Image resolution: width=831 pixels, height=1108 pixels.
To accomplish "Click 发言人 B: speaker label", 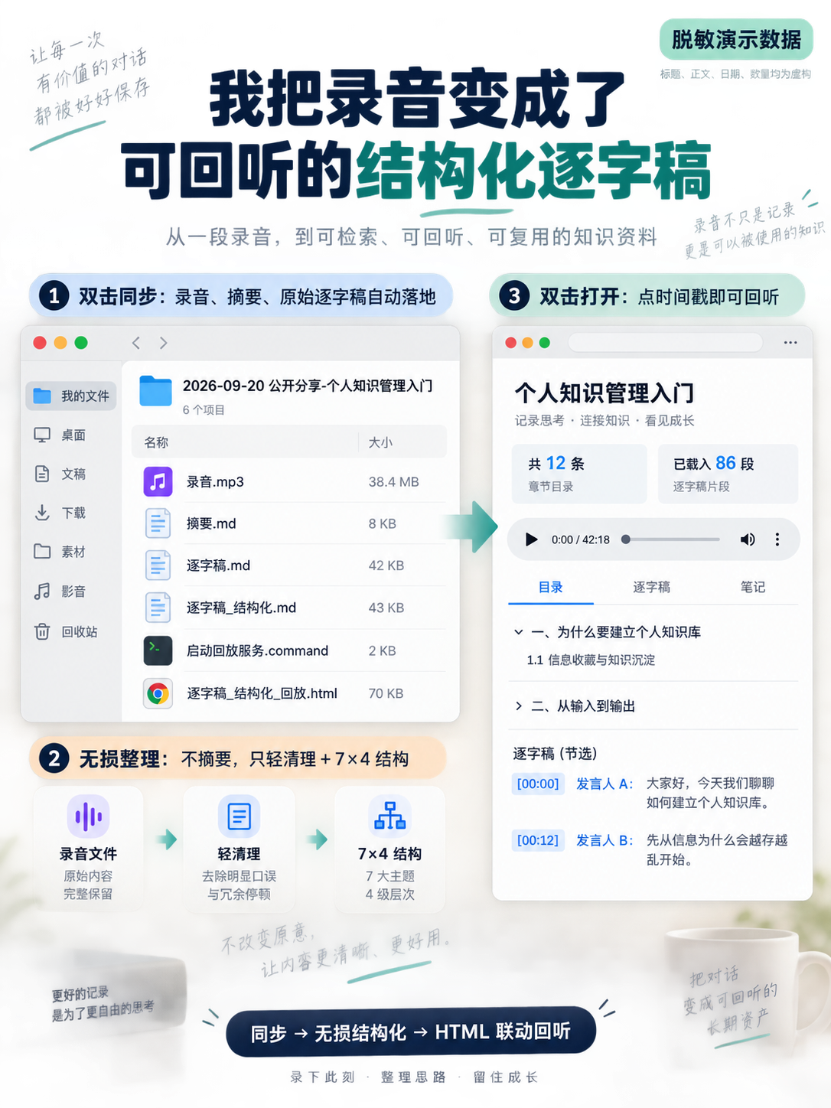I will 605,840.
